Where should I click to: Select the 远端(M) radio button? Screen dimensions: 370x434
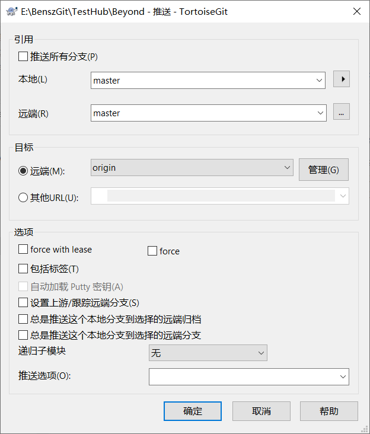point(23,171)
